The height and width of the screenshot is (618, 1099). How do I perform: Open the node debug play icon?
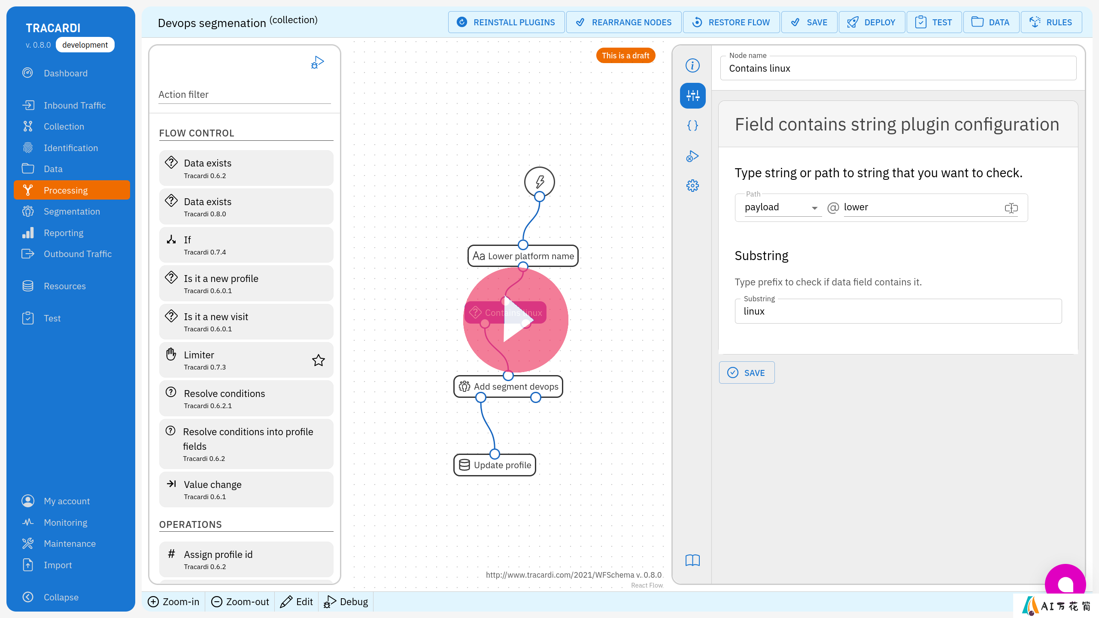coord(692,156)
